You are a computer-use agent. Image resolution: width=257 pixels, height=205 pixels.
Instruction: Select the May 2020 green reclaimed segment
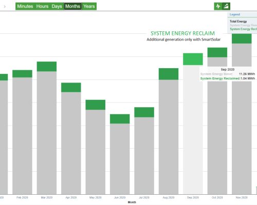[96, 105]
